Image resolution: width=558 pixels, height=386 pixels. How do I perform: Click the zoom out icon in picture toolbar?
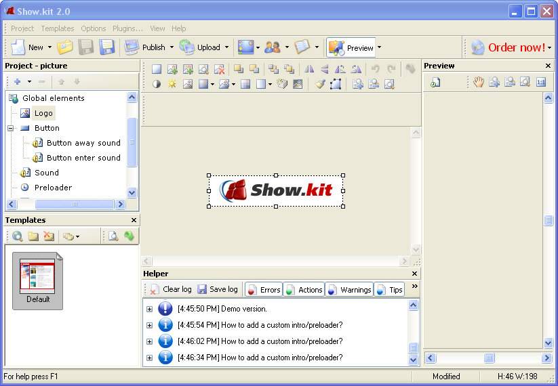[374, 84]
